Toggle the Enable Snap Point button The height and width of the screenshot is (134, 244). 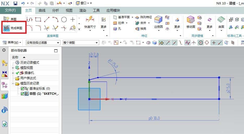161,43
